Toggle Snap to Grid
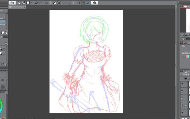 point(88,3)
